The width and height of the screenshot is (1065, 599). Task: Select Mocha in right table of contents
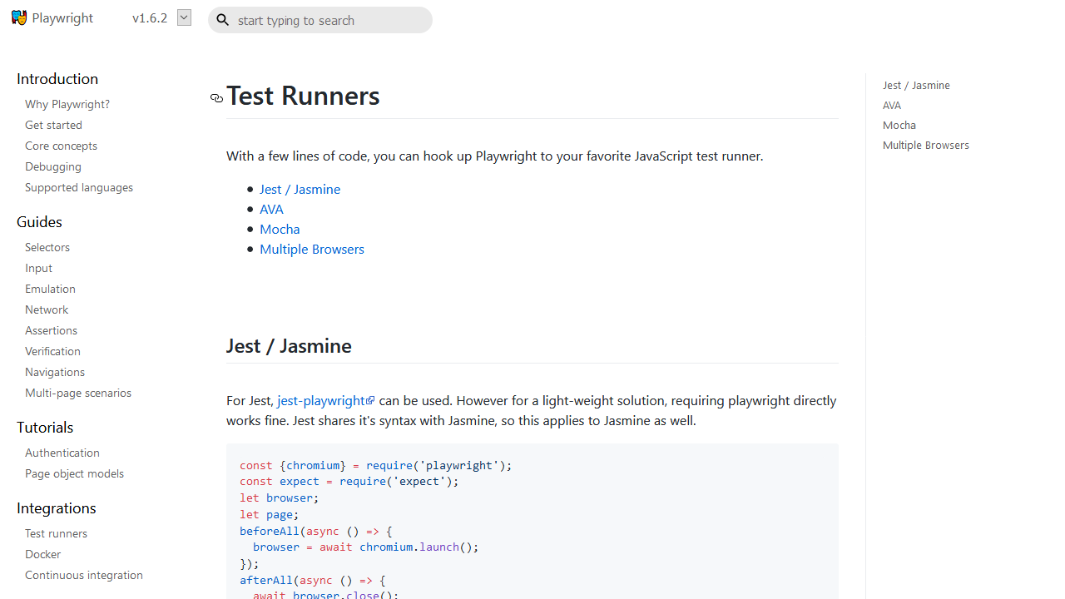899,125
